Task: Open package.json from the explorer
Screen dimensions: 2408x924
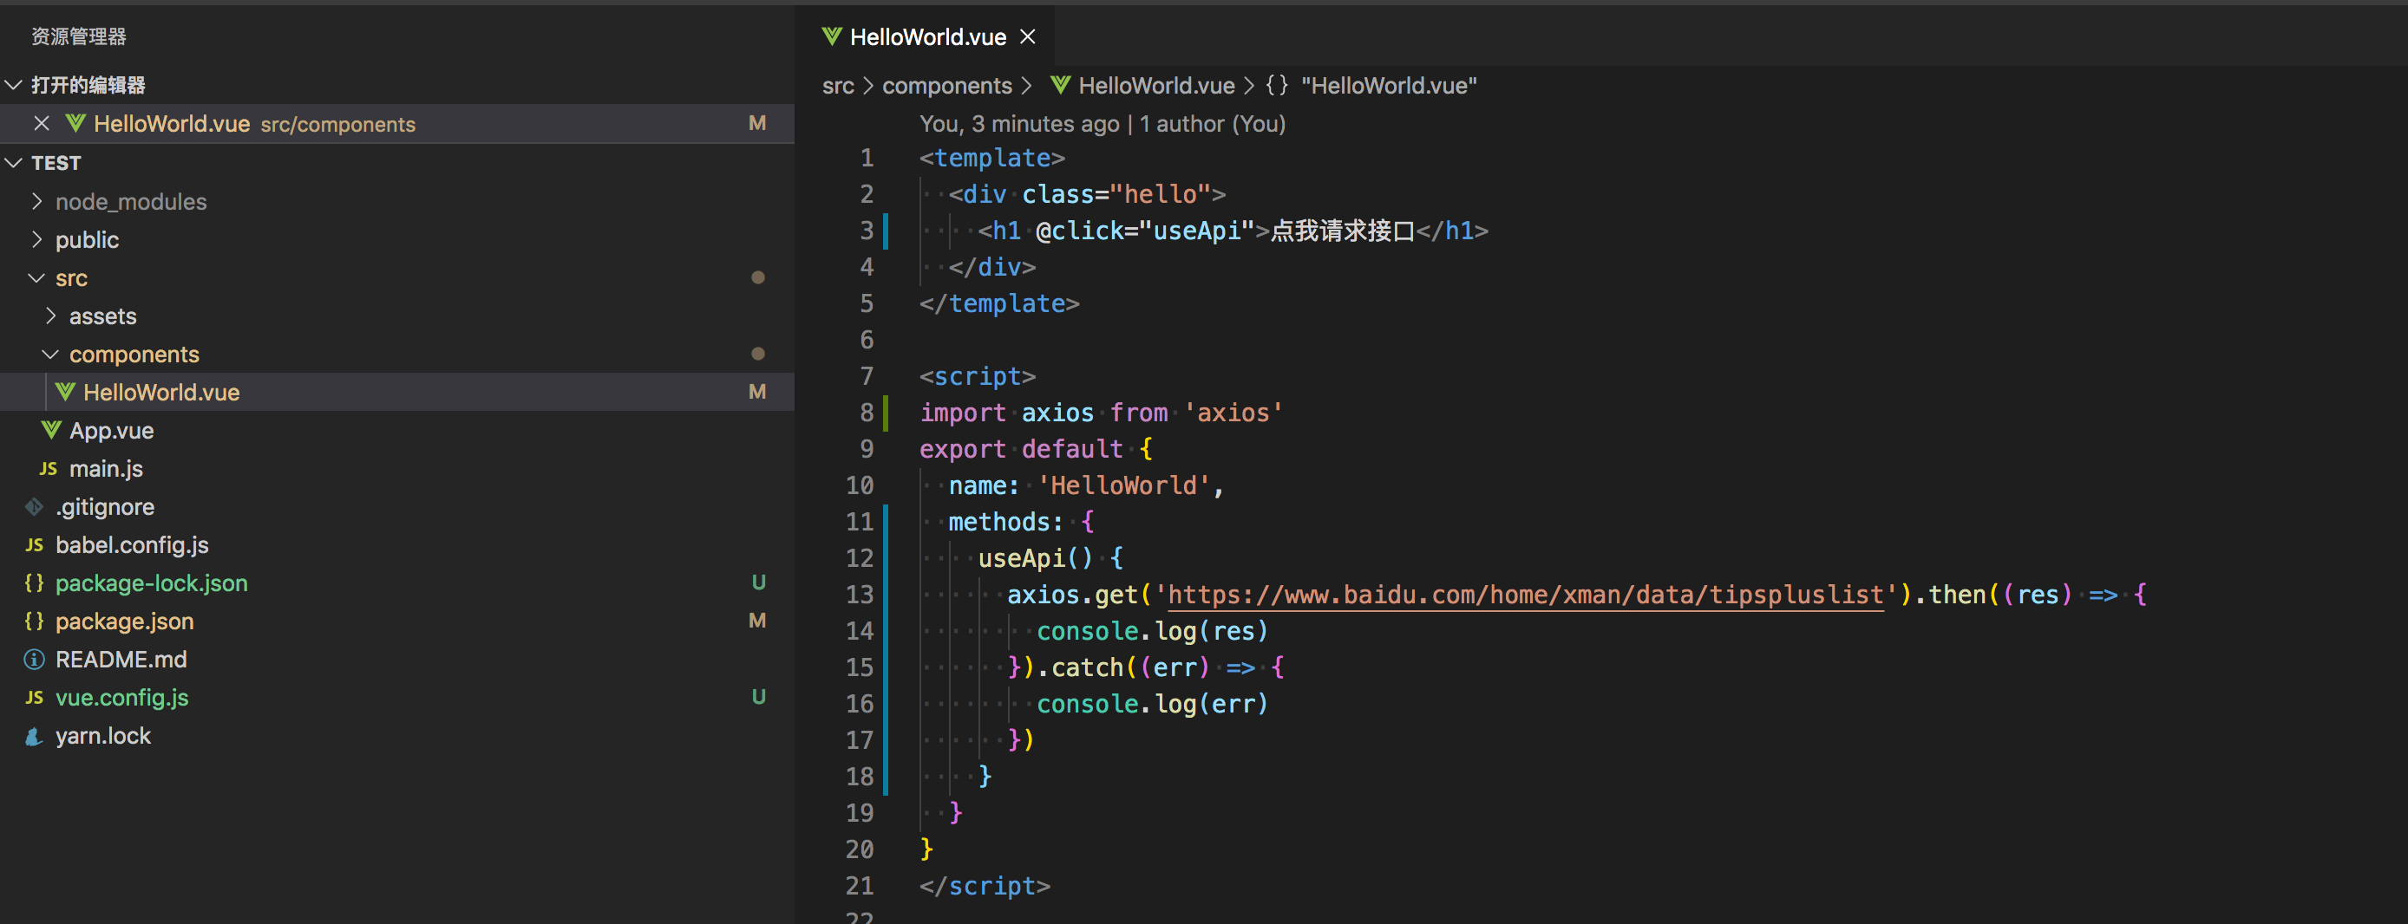Action: tap(397, 621)
